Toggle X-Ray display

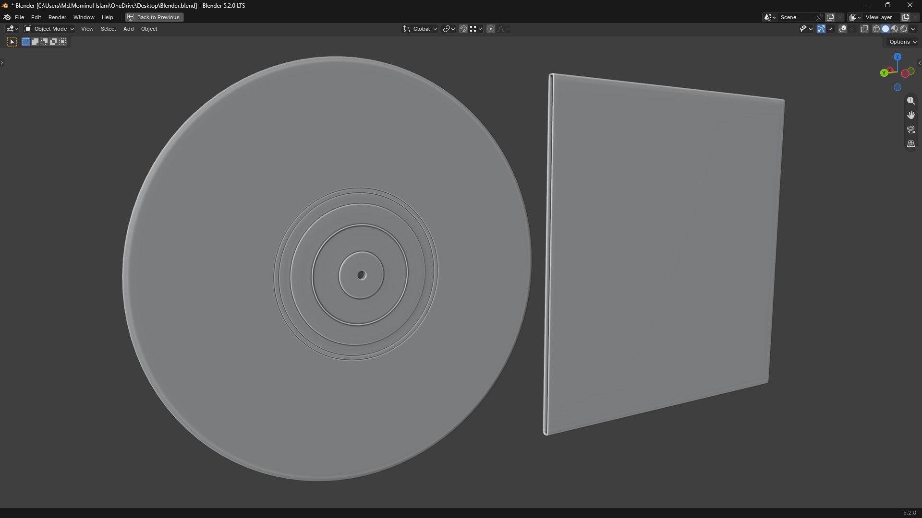(864, 29)
